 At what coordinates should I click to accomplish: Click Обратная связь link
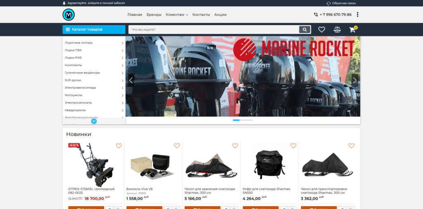pyautogui.click(x=344, y=3)
